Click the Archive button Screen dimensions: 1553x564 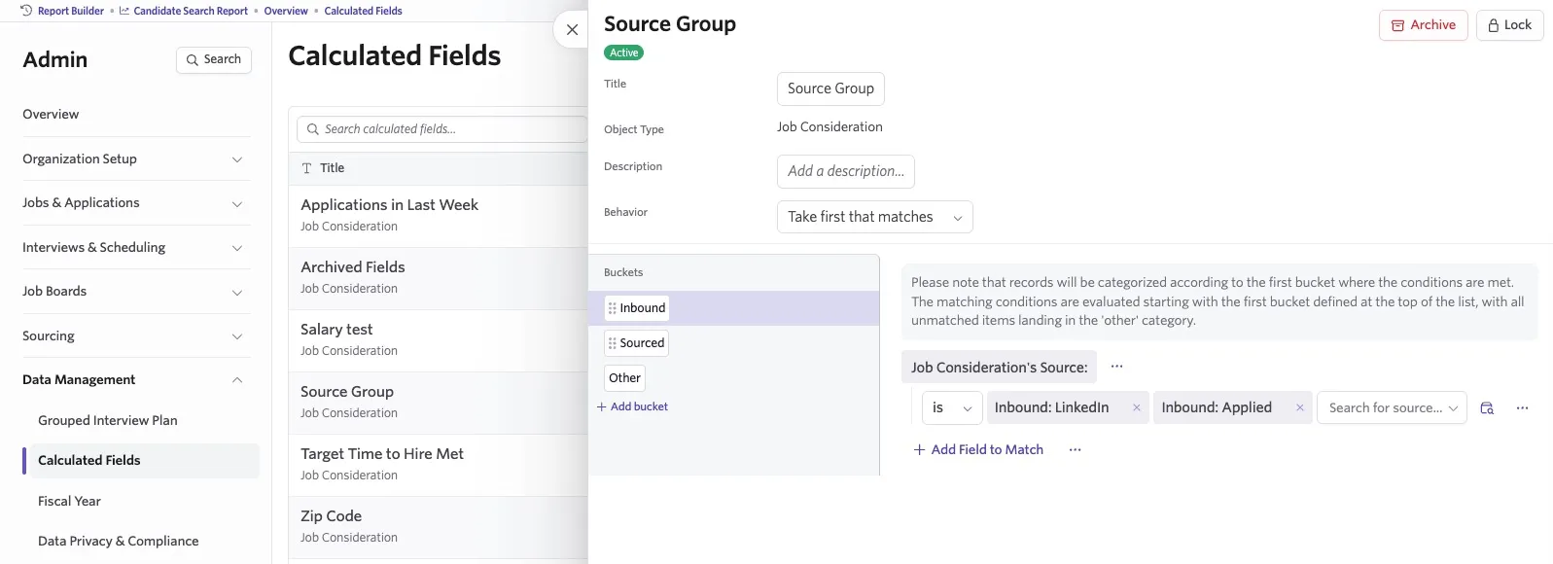click(1423, 25)
